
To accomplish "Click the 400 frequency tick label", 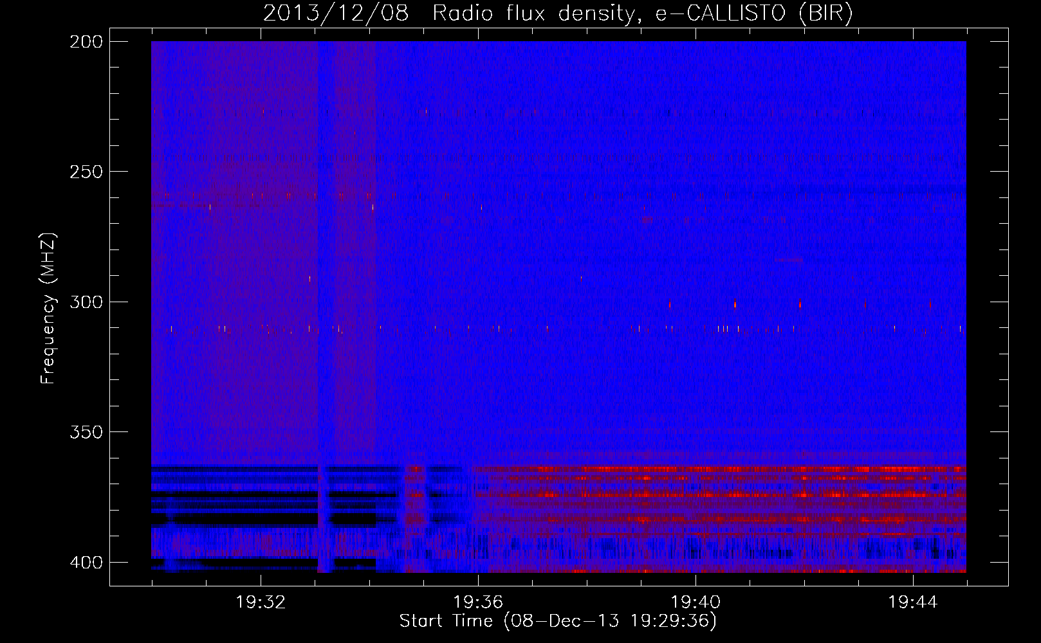I will click(86, 563).
